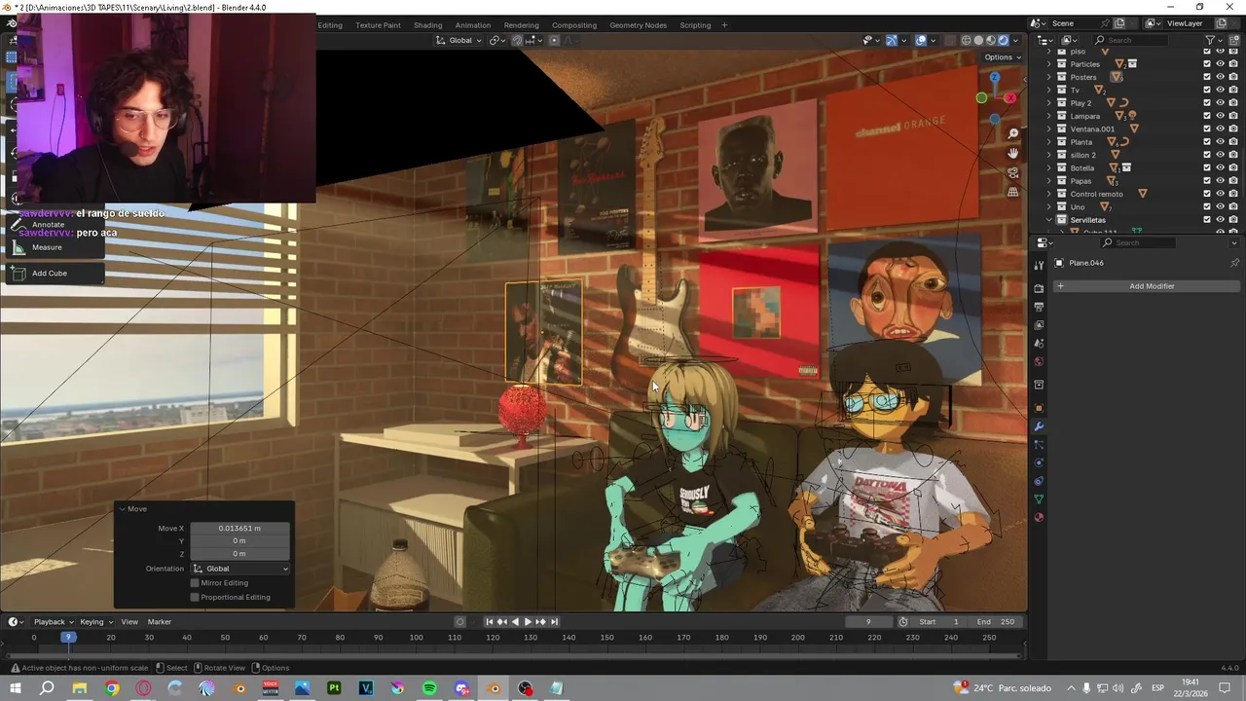Collapse the Move operator panel
Screen dimensions: 1246x701
click(x=123, y=509)
